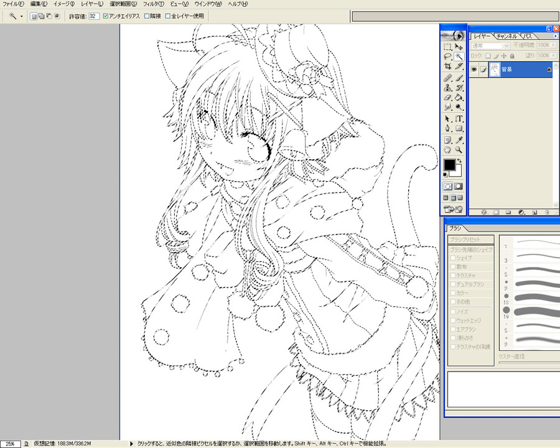The height and width of the screenshot is (448, 560).
Task: Reset to default black and white colors
Action: pos(446,175)
